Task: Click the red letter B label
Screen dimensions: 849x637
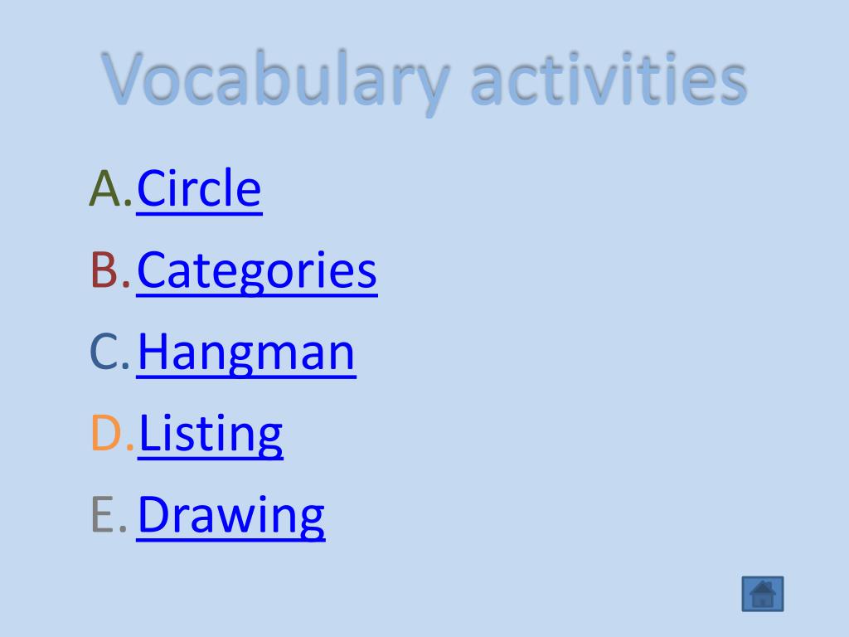Action: [x=110, y=270]
